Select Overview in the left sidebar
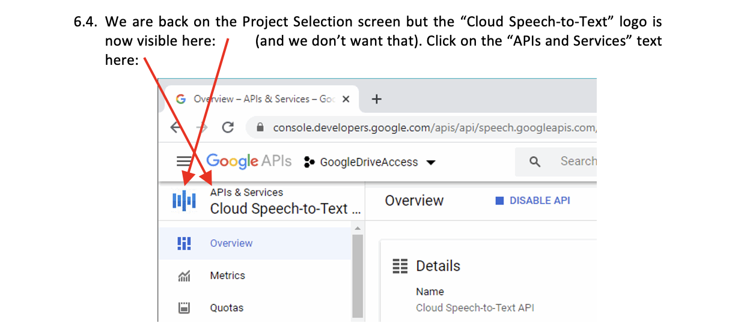This screenshot has height=335, width=750. pyautogui.click(x=231, y=243)
